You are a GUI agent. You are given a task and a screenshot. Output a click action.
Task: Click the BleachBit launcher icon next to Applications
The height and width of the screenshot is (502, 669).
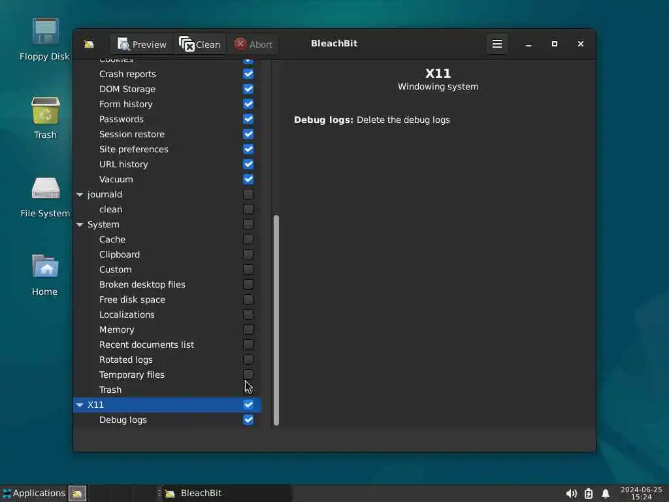tap(77, 494)
